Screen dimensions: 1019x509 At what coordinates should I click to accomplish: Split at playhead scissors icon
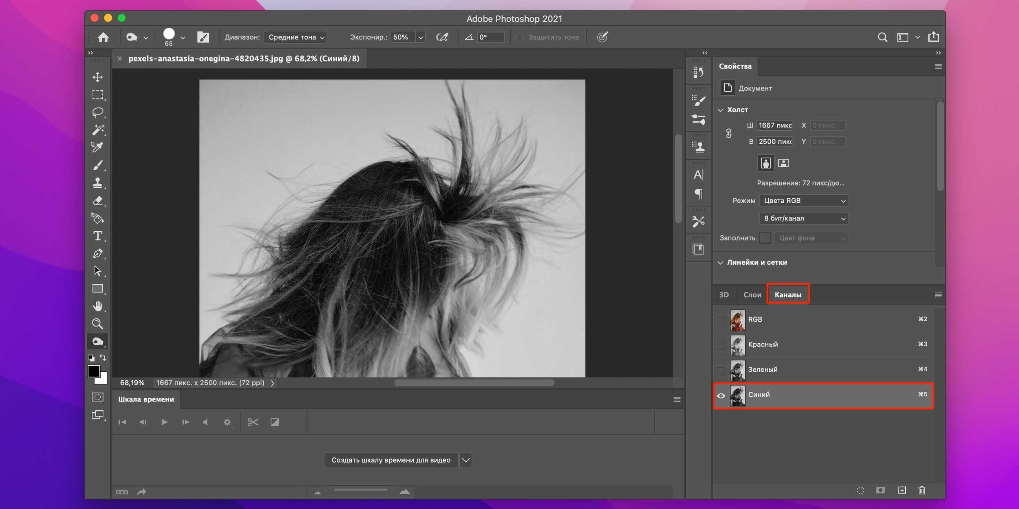[253, 422]
